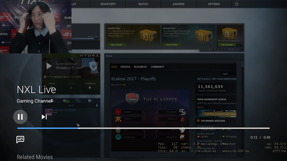Go to previous store carousel page

[210, 49]
